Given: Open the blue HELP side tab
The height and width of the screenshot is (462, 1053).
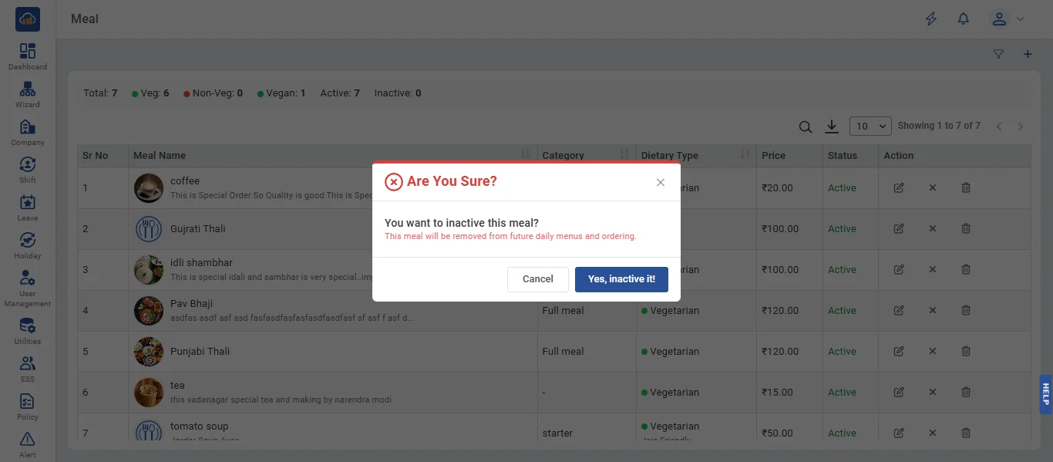Looking at the screenshot, I should coord(1046,395).
